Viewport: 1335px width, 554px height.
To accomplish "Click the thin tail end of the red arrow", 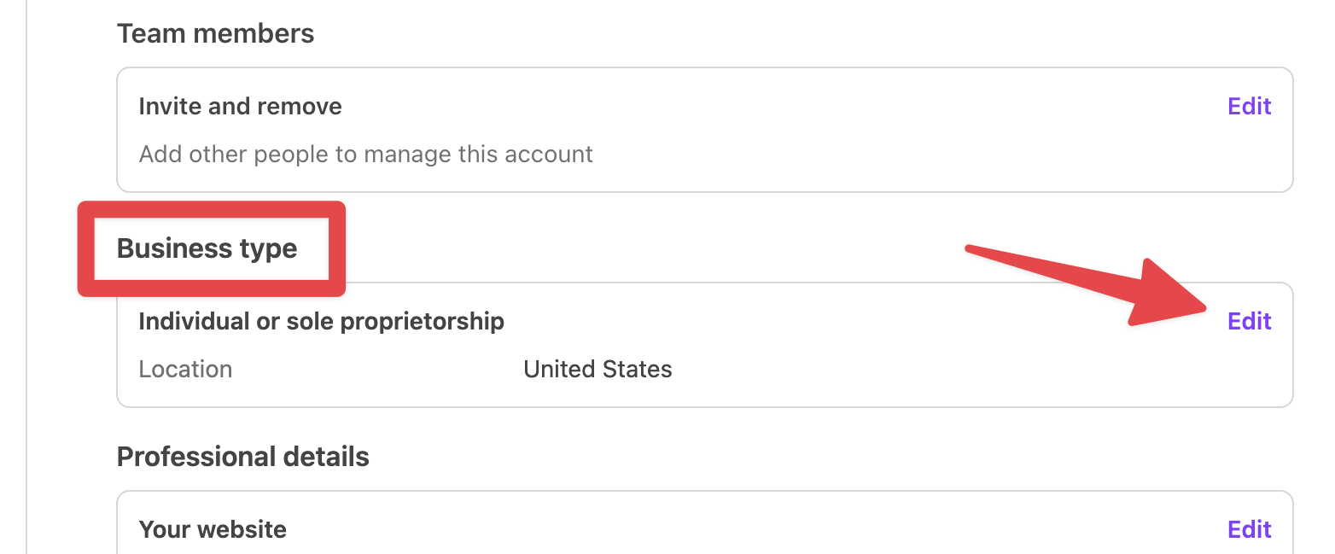I will pos(973,249).
